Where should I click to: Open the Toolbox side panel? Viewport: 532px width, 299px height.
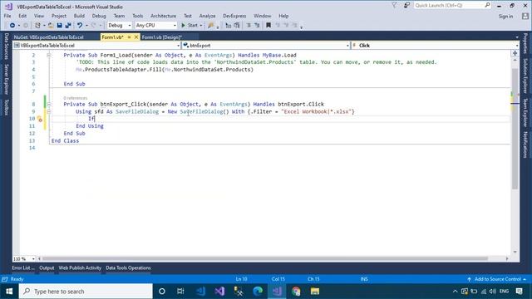[x=6, y=107]
